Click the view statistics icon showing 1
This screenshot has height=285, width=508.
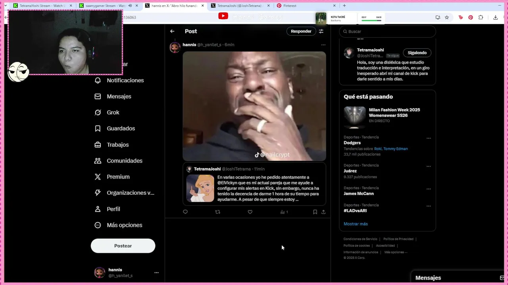click(x=284, y=212)
